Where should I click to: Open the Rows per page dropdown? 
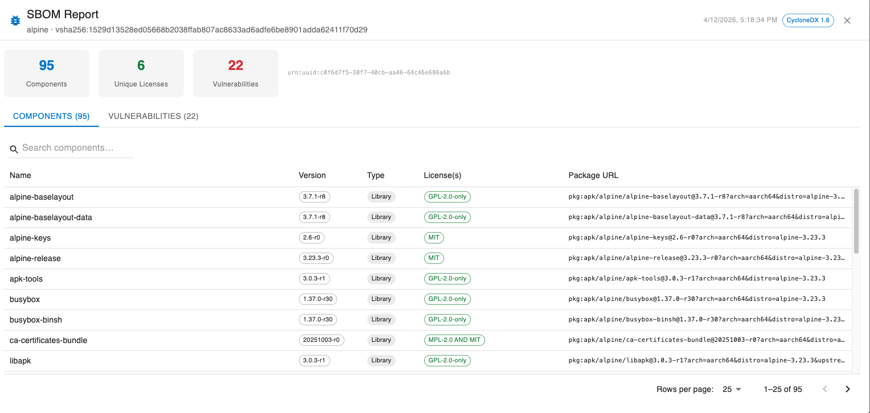732,389
